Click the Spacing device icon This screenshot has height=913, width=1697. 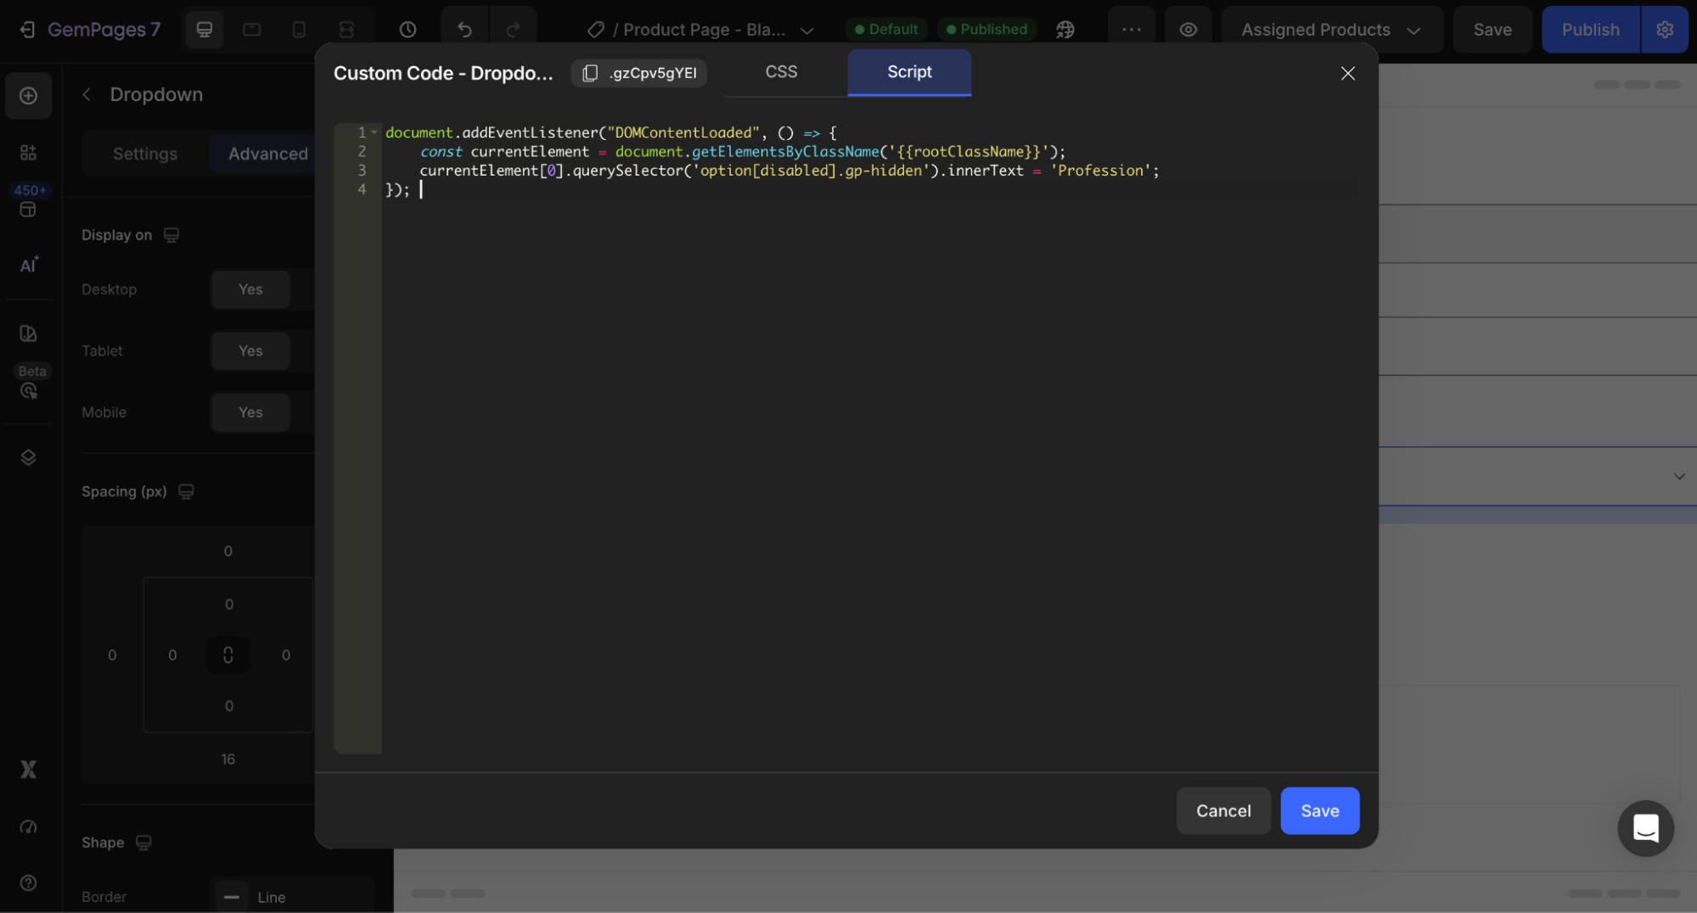point(187,492)
